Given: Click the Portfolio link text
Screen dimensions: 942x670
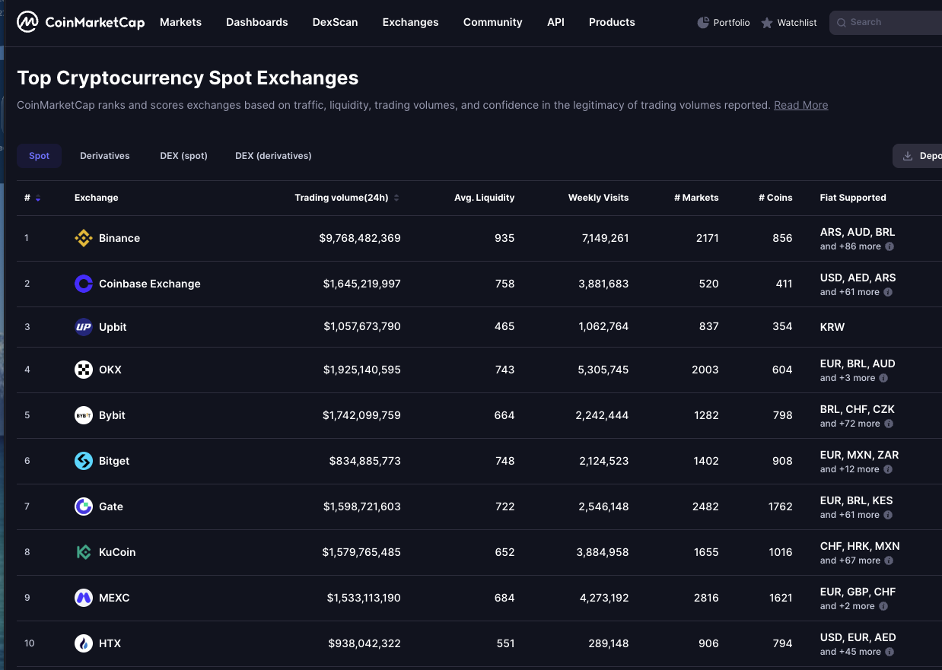Looking at the screenshot, I should tap(732, 23).
